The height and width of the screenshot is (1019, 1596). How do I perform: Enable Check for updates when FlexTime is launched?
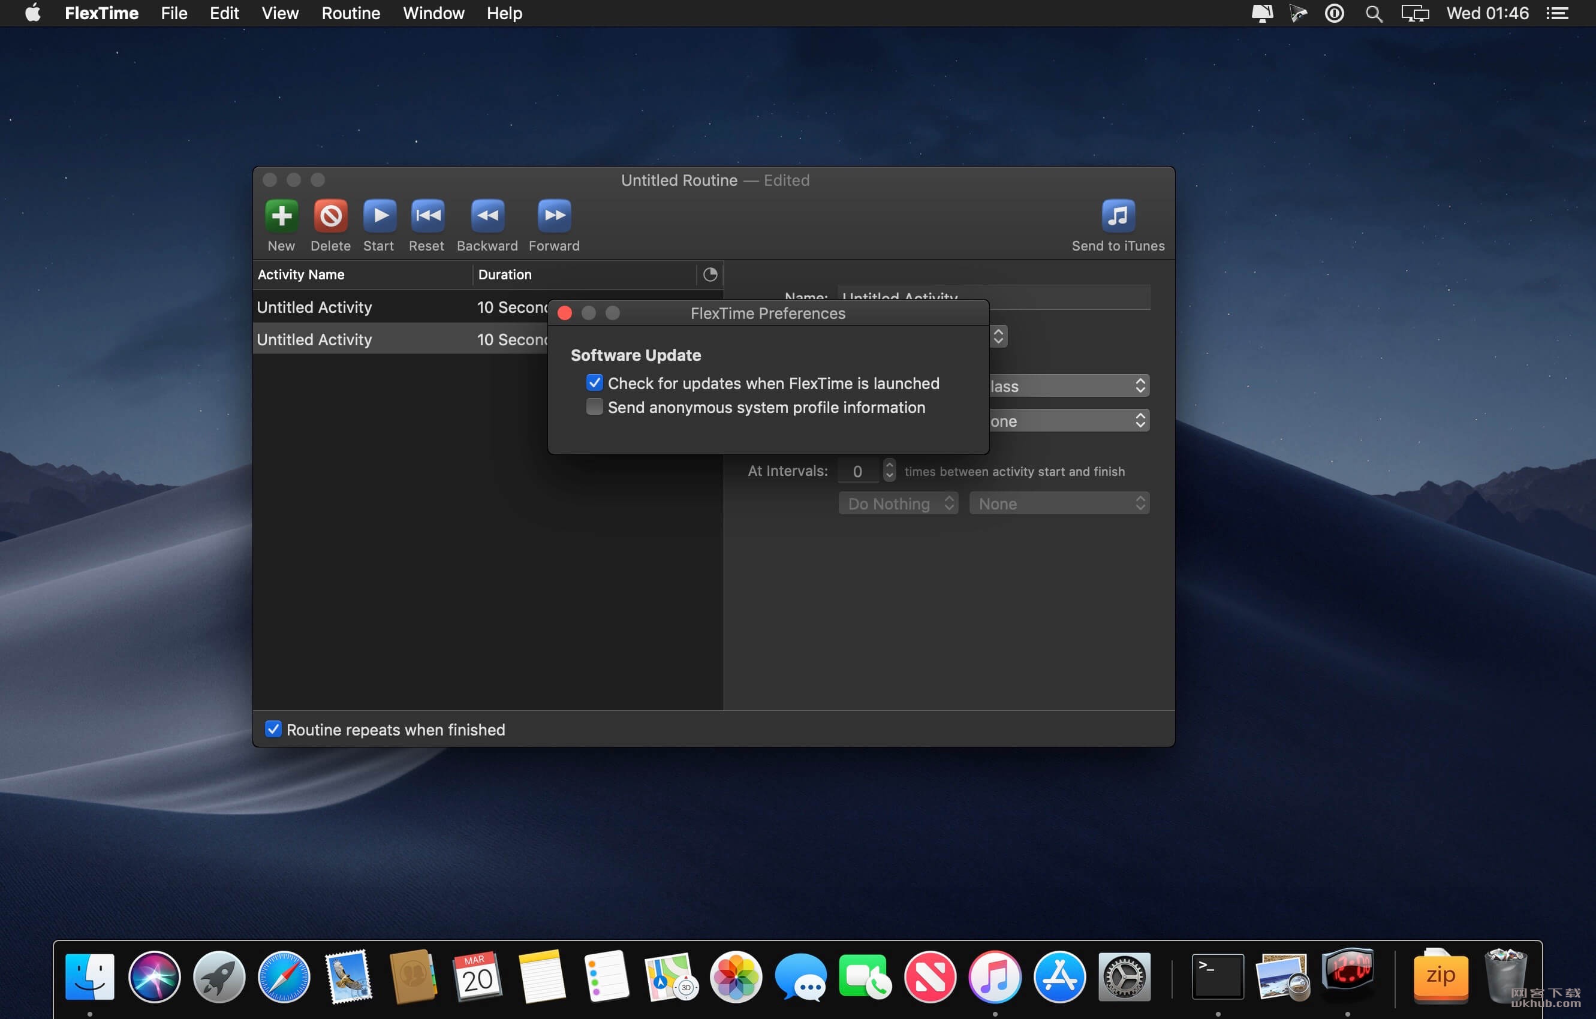click(x=595, y=383)
